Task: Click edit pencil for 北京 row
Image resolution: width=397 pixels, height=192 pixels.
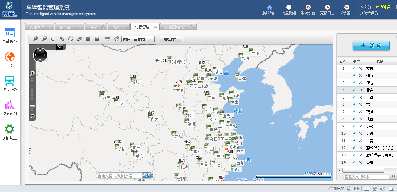Action: tap(354, 90)
